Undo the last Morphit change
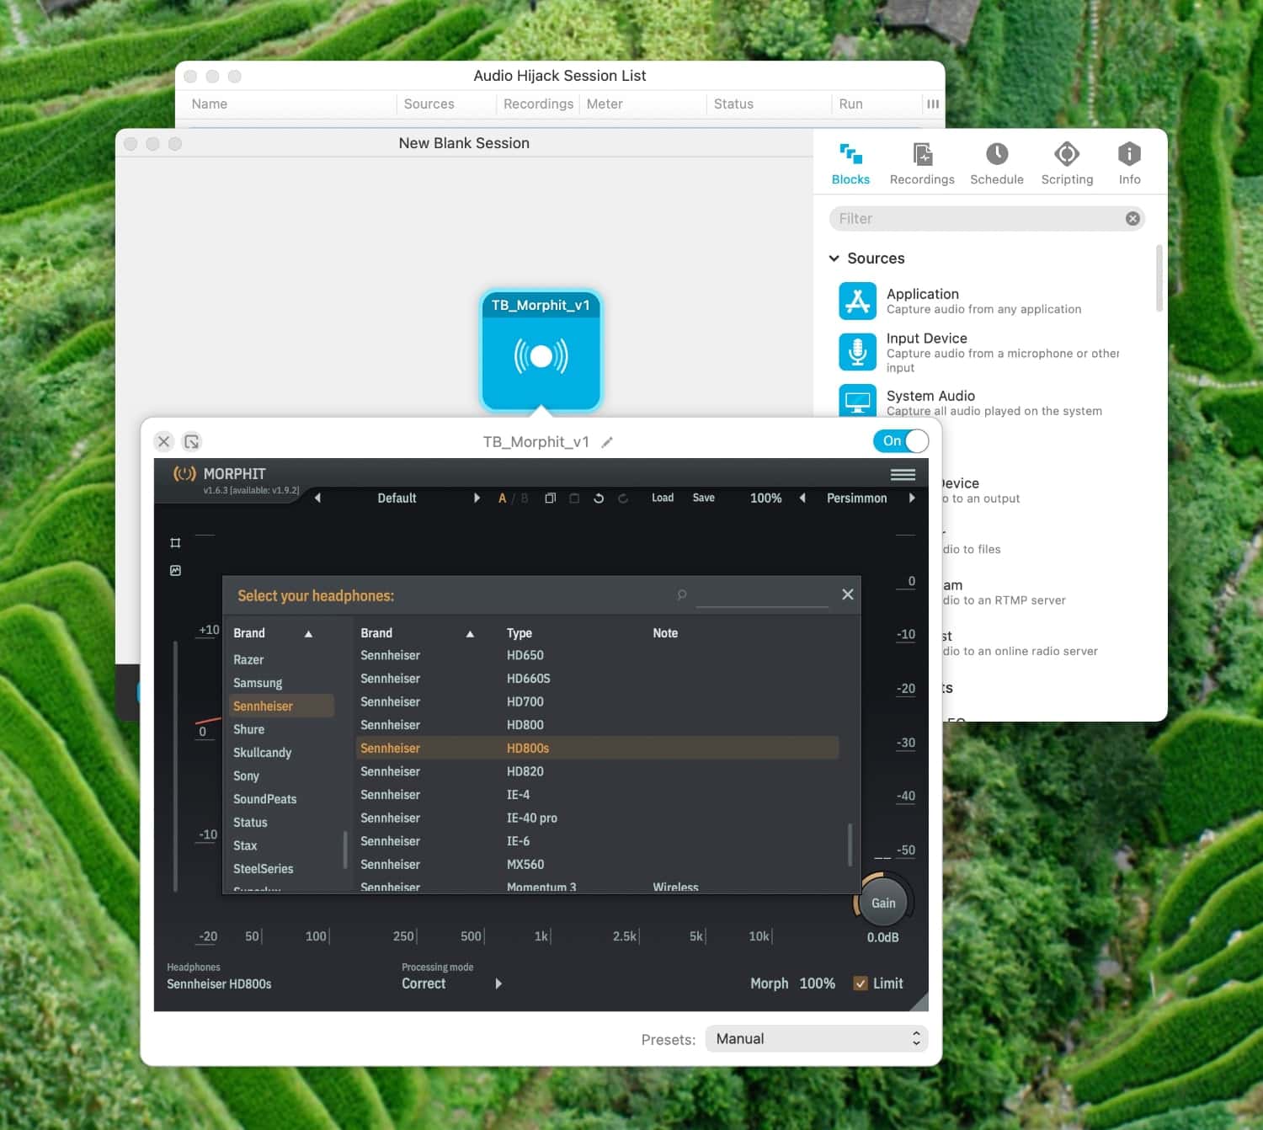Screen dimensions: 1263x1130 click(599, 498)
